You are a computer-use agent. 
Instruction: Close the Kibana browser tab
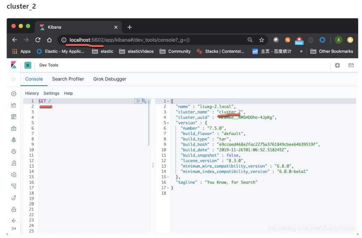116,27
